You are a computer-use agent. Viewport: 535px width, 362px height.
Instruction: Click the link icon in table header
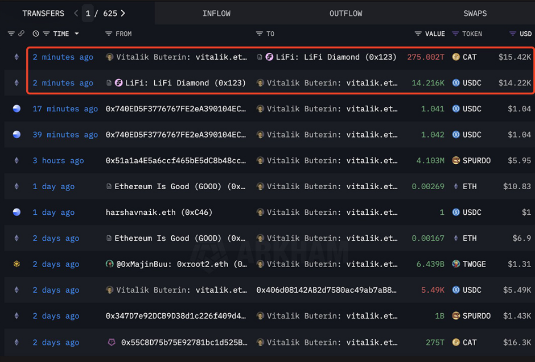tap(22, 34)
